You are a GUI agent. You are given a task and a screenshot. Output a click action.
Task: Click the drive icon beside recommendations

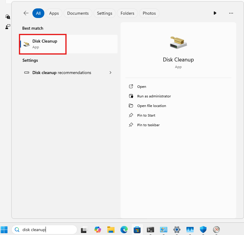(27, 73)
